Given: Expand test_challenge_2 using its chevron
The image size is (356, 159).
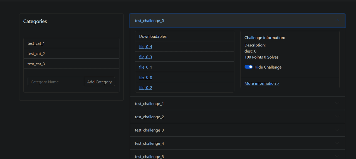Looking at the screenshot, I should click(x=337, y=117).
